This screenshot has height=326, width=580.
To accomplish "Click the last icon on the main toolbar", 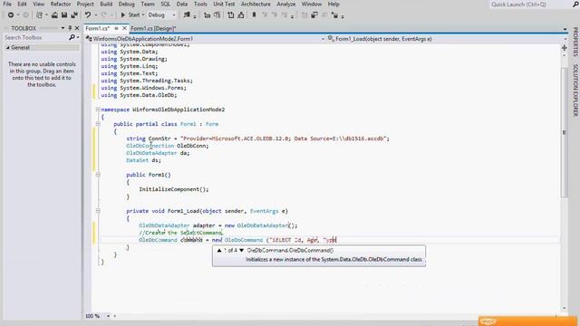I will tap(334, 15).
